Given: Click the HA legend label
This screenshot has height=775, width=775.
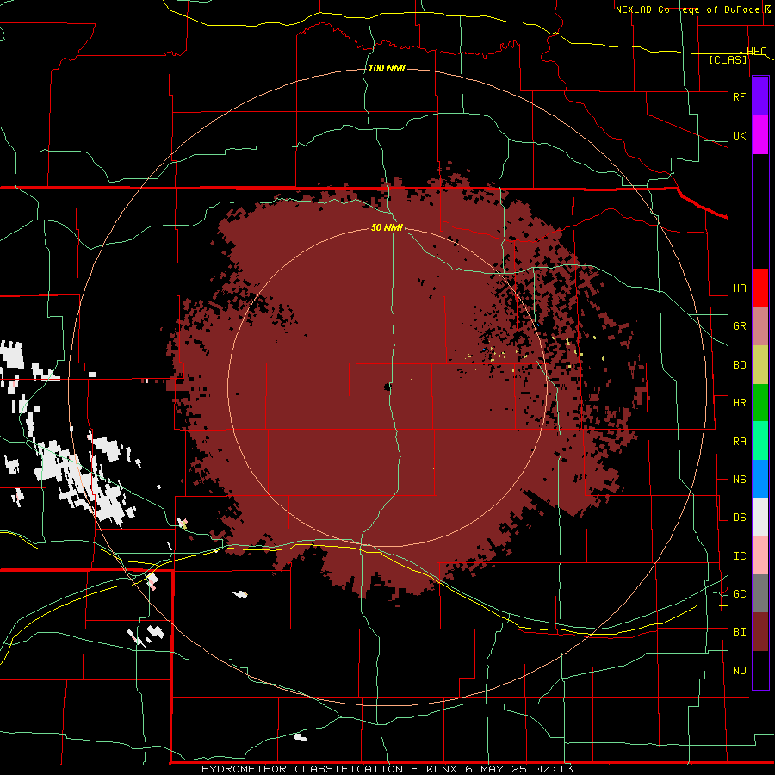Looking at the screenshot, I should point(739,288).
